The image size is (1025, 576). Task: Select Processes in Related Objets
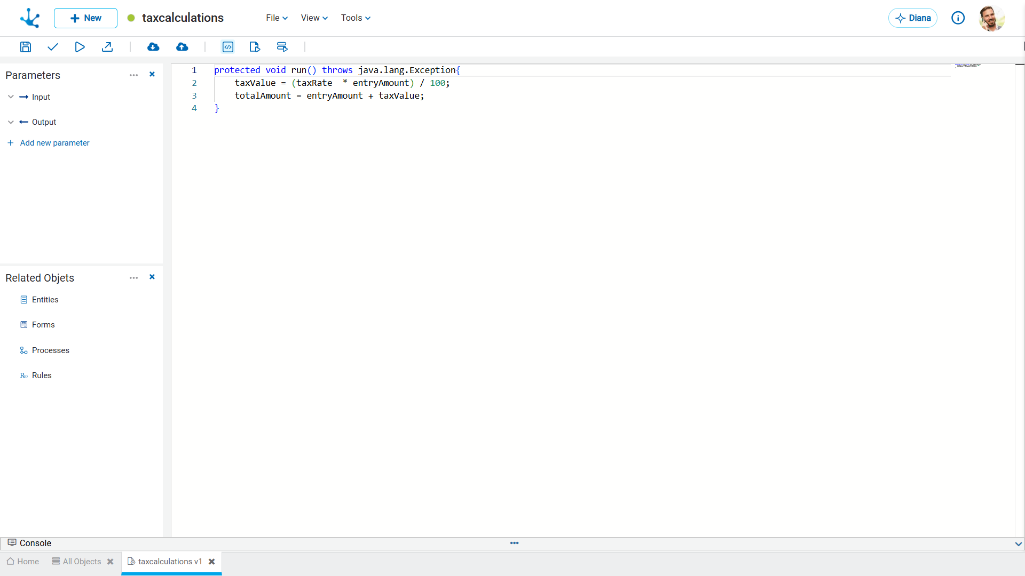(x=45, y=350)
